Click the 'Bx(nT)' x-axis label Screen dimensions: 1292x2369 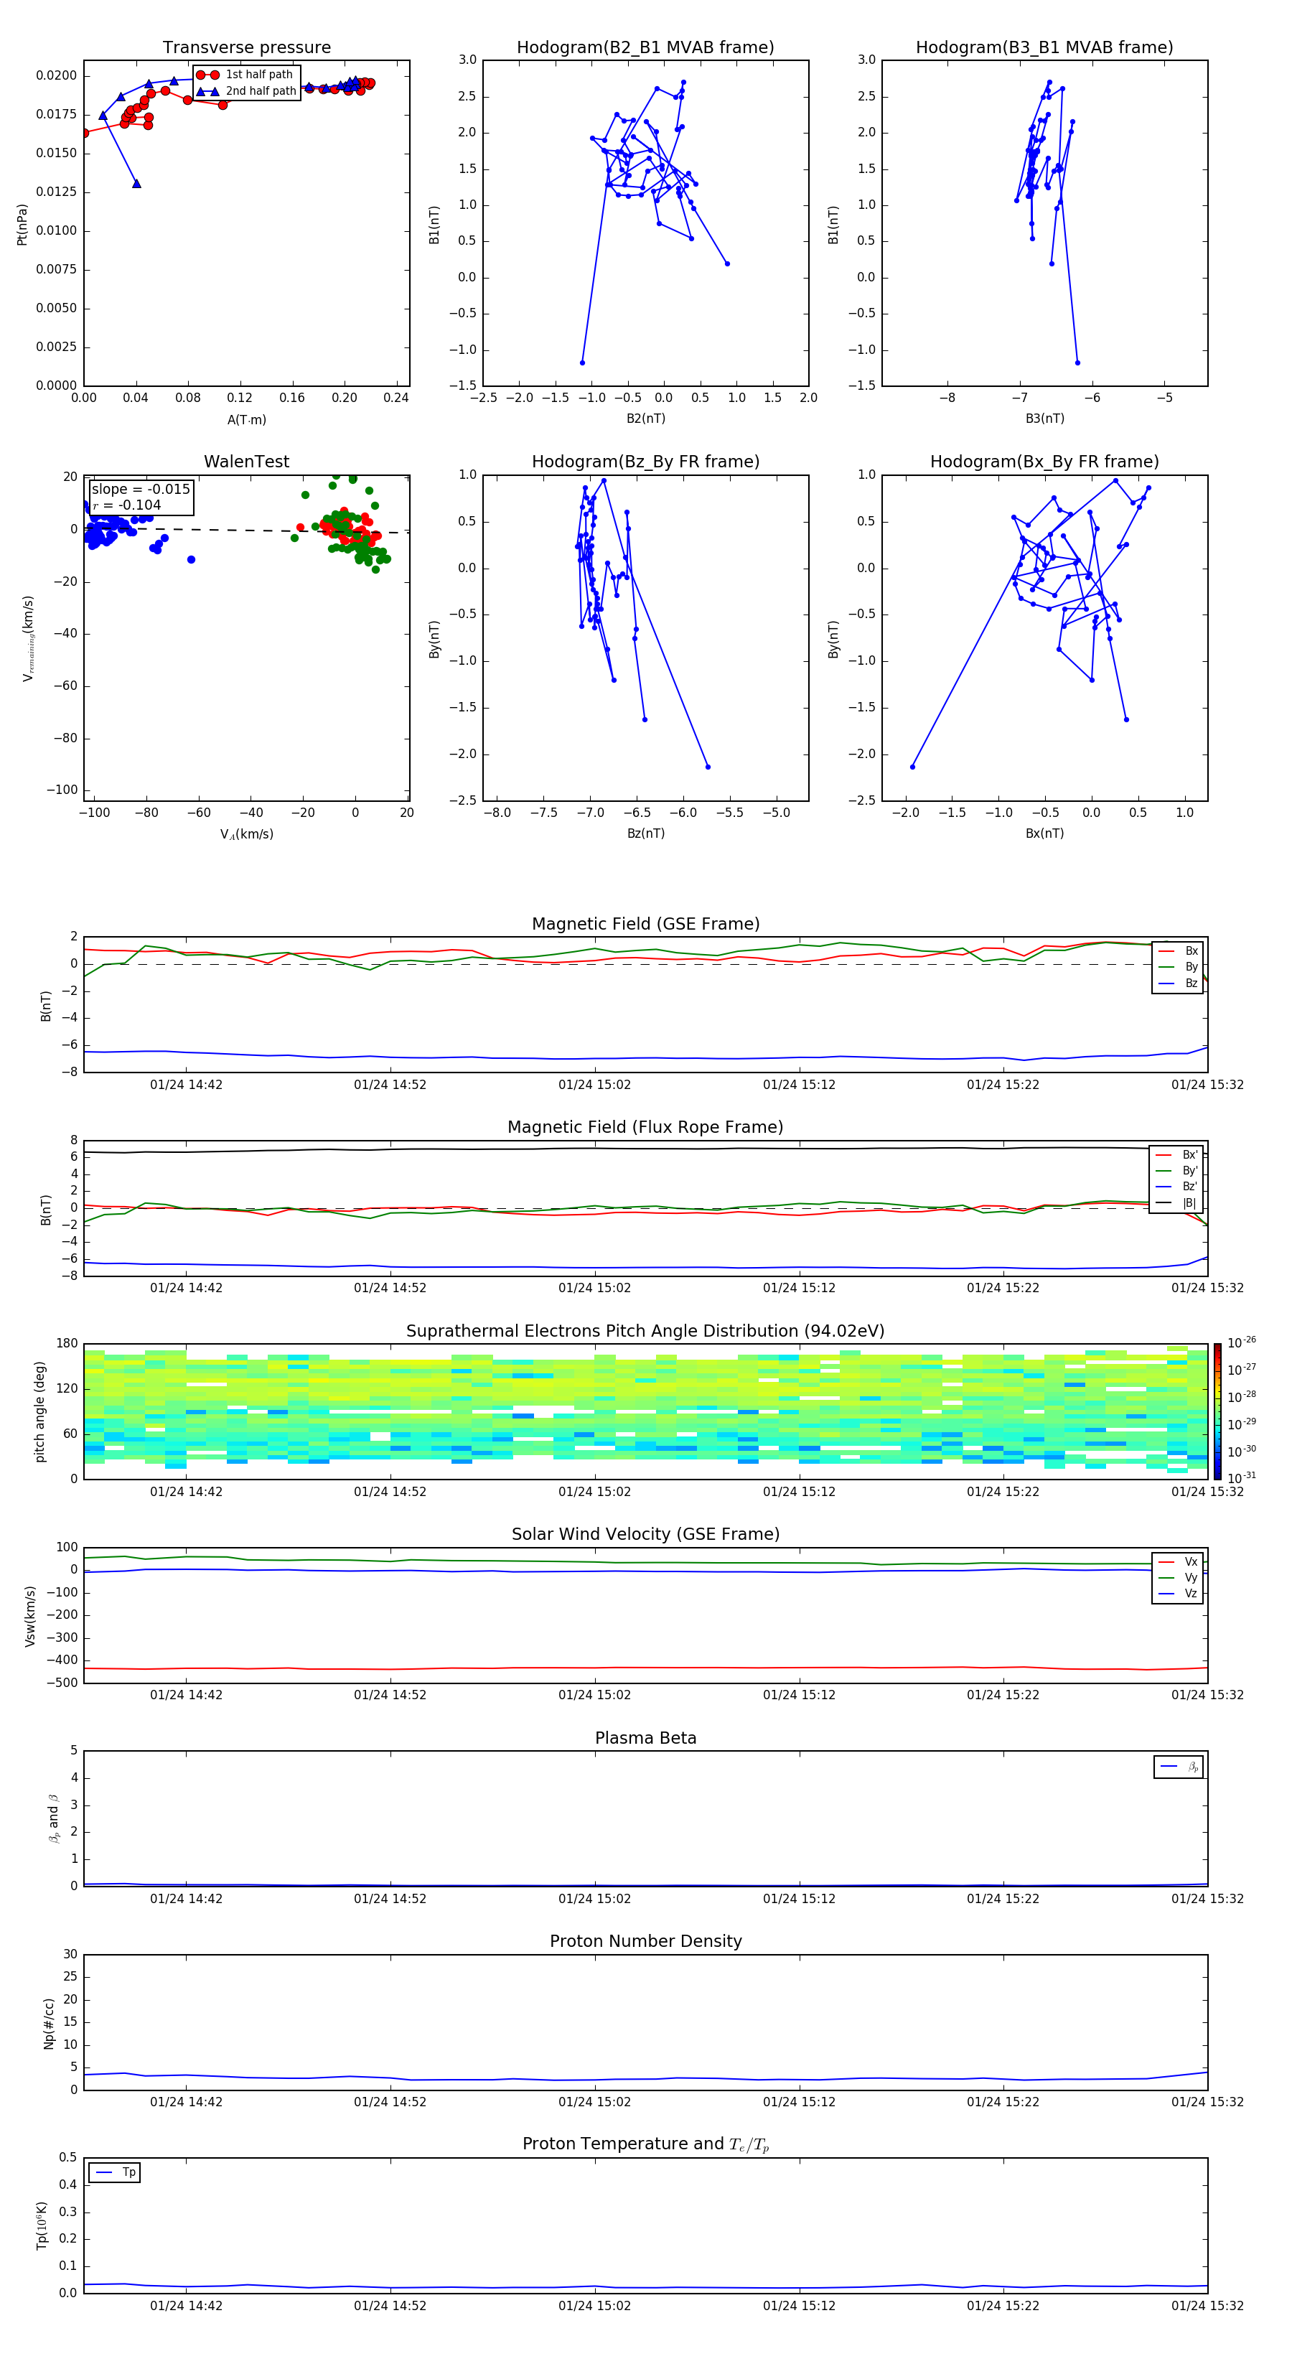coord(1044,833)
